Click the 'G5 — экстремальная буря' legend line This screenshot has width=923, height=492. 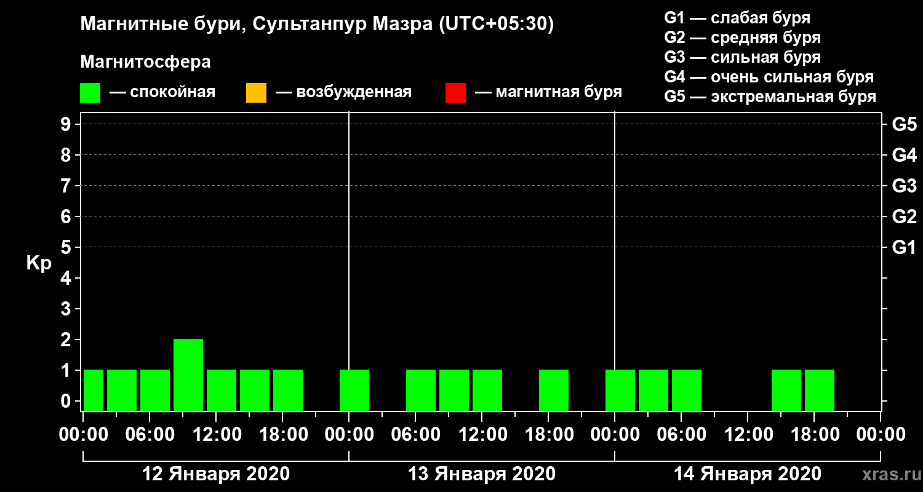click(x=770, y=97)
